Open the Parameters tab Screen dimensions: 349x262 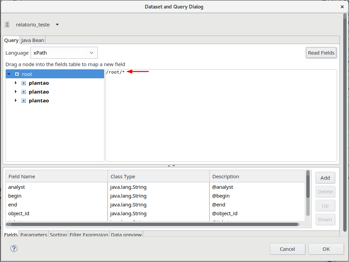(x=34, y=235)
